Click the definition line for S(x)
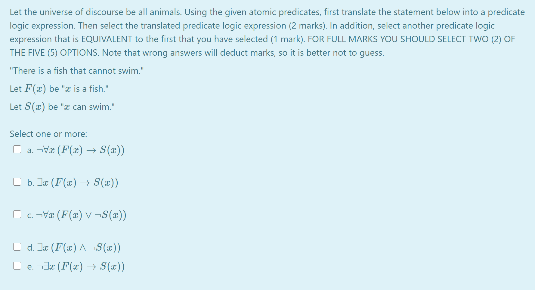 [x=61, y=106]
